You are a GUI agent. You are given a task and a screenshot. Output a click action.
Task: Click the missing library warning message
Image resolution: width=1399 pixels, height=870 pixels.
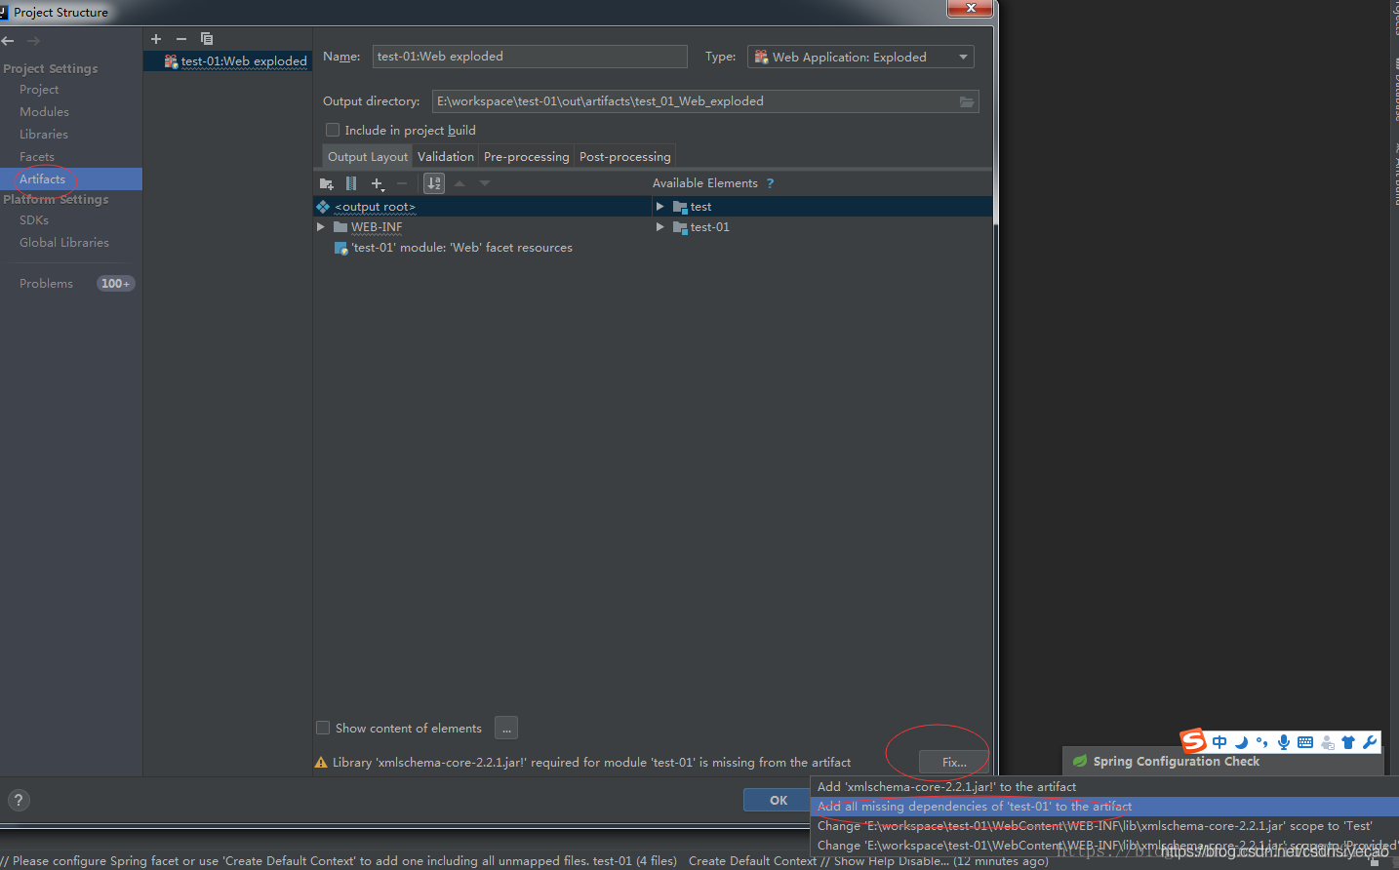pos(591,763)
